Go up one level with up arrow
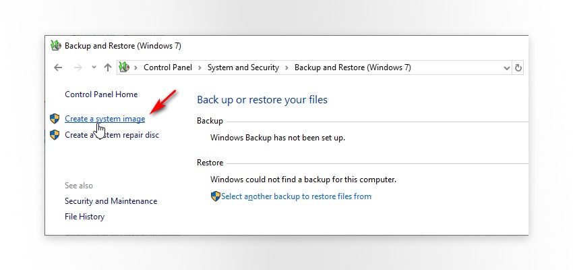 point(108,67)
